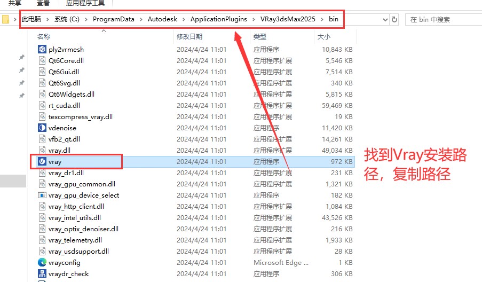The width and height of the screenshot is (482, 282).
Task: Click the 59,469 KB size cell
Action: click(337, 105)
